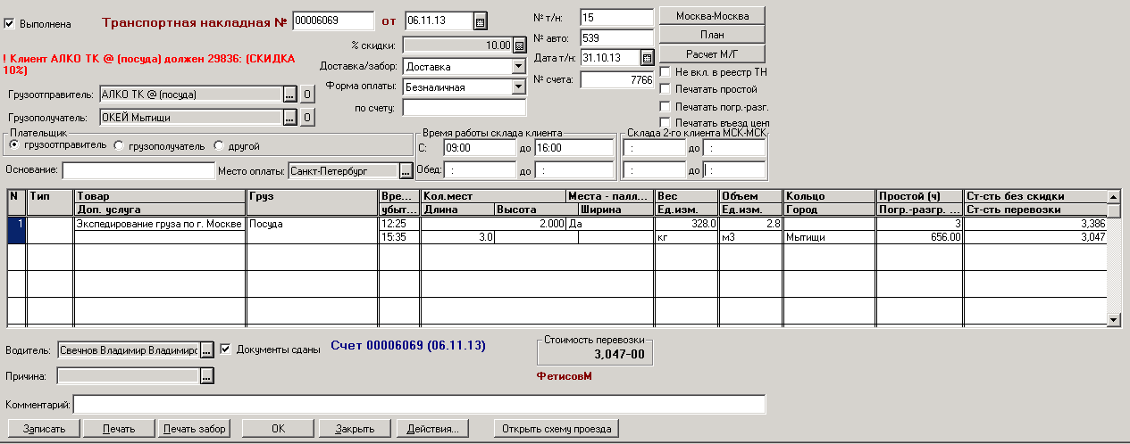Click the O button next to Грузополучатель

click(x=306, y=117)
